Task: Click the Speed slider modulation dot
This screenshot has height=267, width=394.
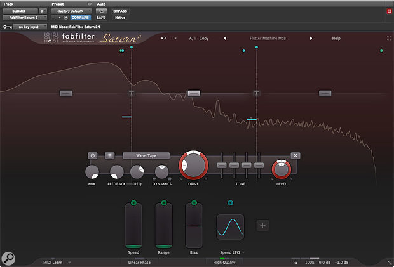Action: (133, 203)
